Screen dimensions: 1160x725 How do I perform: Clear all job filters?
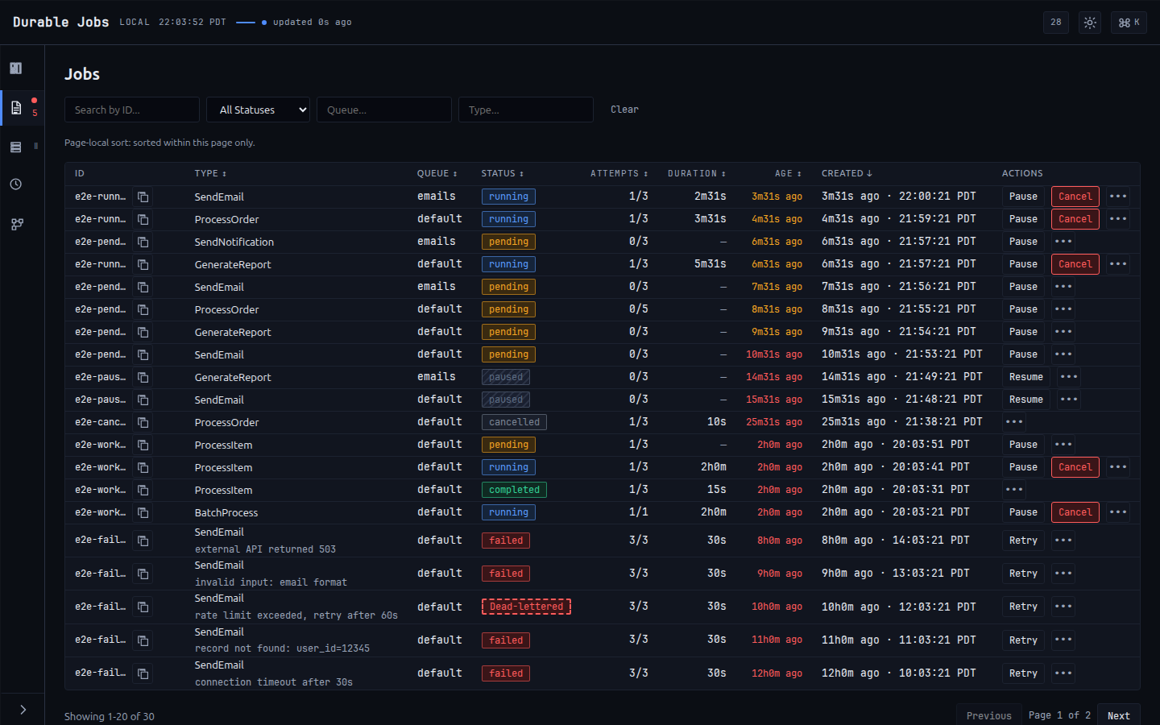coord(624,110)
